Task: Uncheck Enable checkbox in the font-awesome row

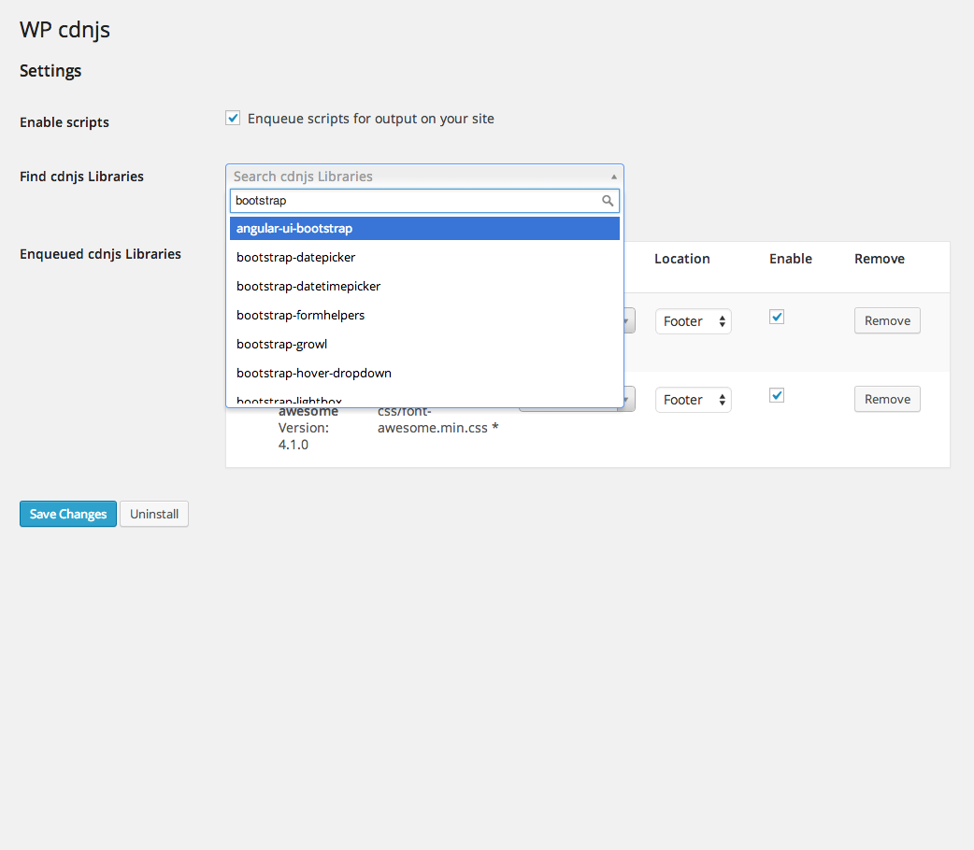Action: [x=777, y=396]
